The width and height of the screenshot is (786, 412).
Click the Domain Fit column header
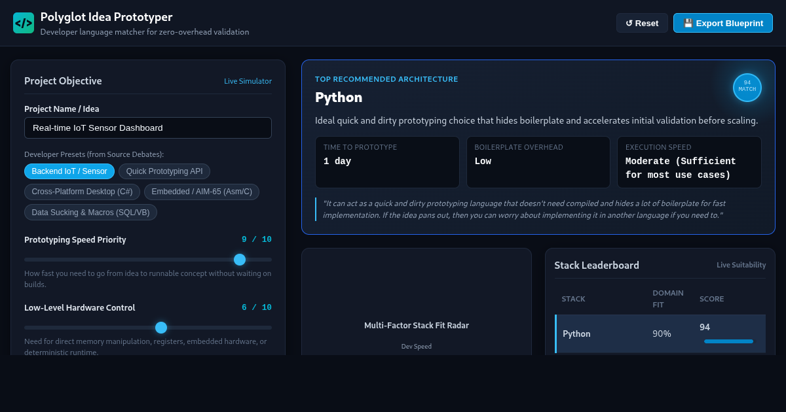tap(668, 299)
